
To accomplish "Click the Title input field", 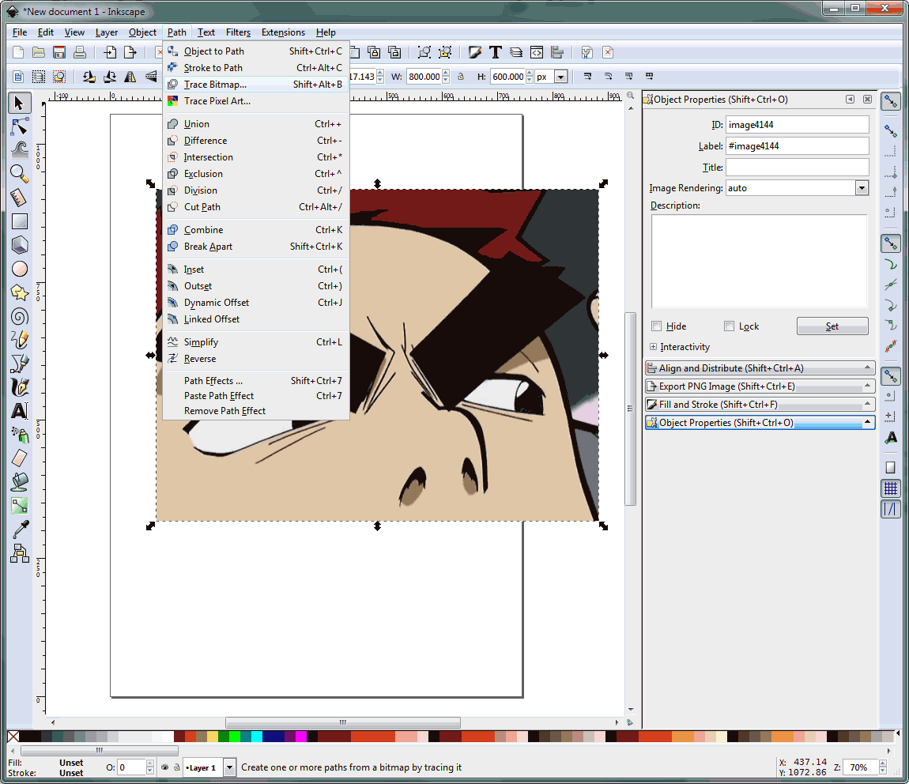I will 797,168.
